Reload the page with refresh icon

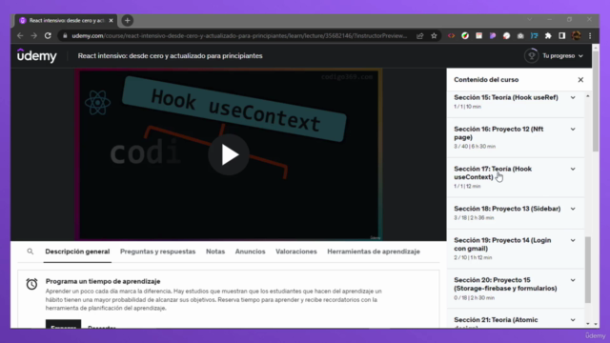[x=48, y=36]
